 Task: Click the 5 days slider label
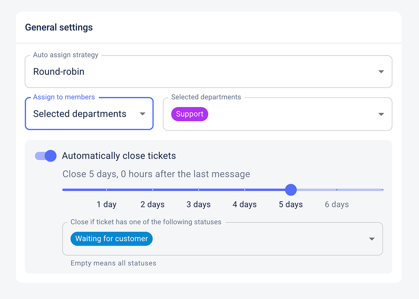291,204
